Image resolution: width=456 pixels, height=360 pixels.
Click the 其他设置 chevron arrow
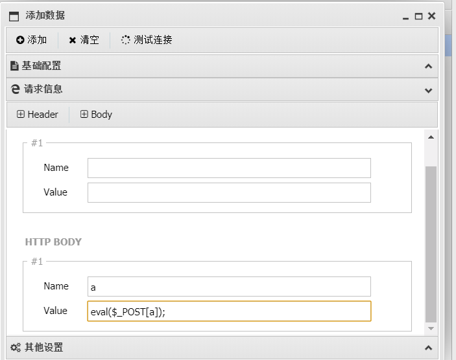428,348
